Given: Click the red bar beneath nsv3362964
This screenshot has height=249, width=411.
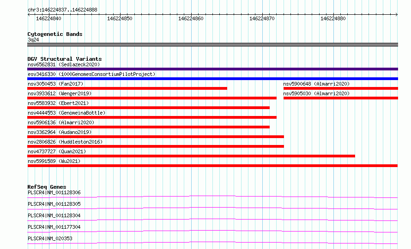Looking at the screenshot, I should coord(156,137).
